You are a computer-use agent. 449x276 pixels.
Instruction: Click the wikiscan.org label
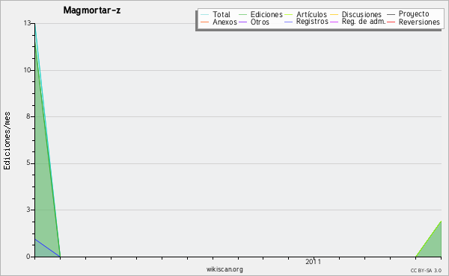[x=224, y=269]
